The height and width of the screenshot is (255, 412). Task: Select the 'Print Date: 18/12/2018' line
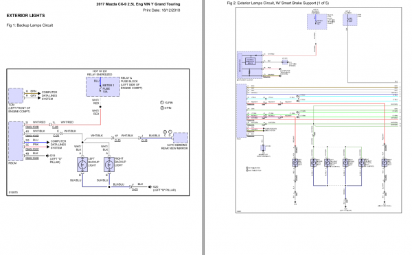coord(161,10)
